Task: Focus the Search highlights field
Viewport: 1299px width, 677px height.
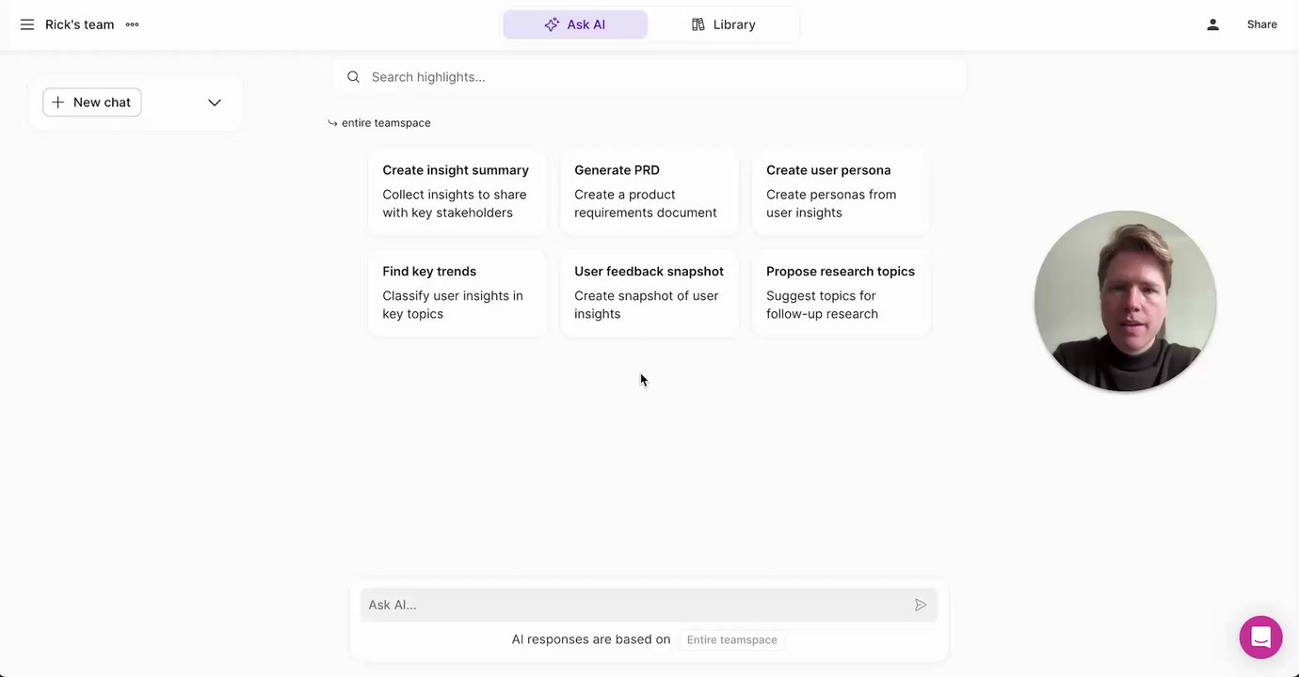Action: [659, 77]
